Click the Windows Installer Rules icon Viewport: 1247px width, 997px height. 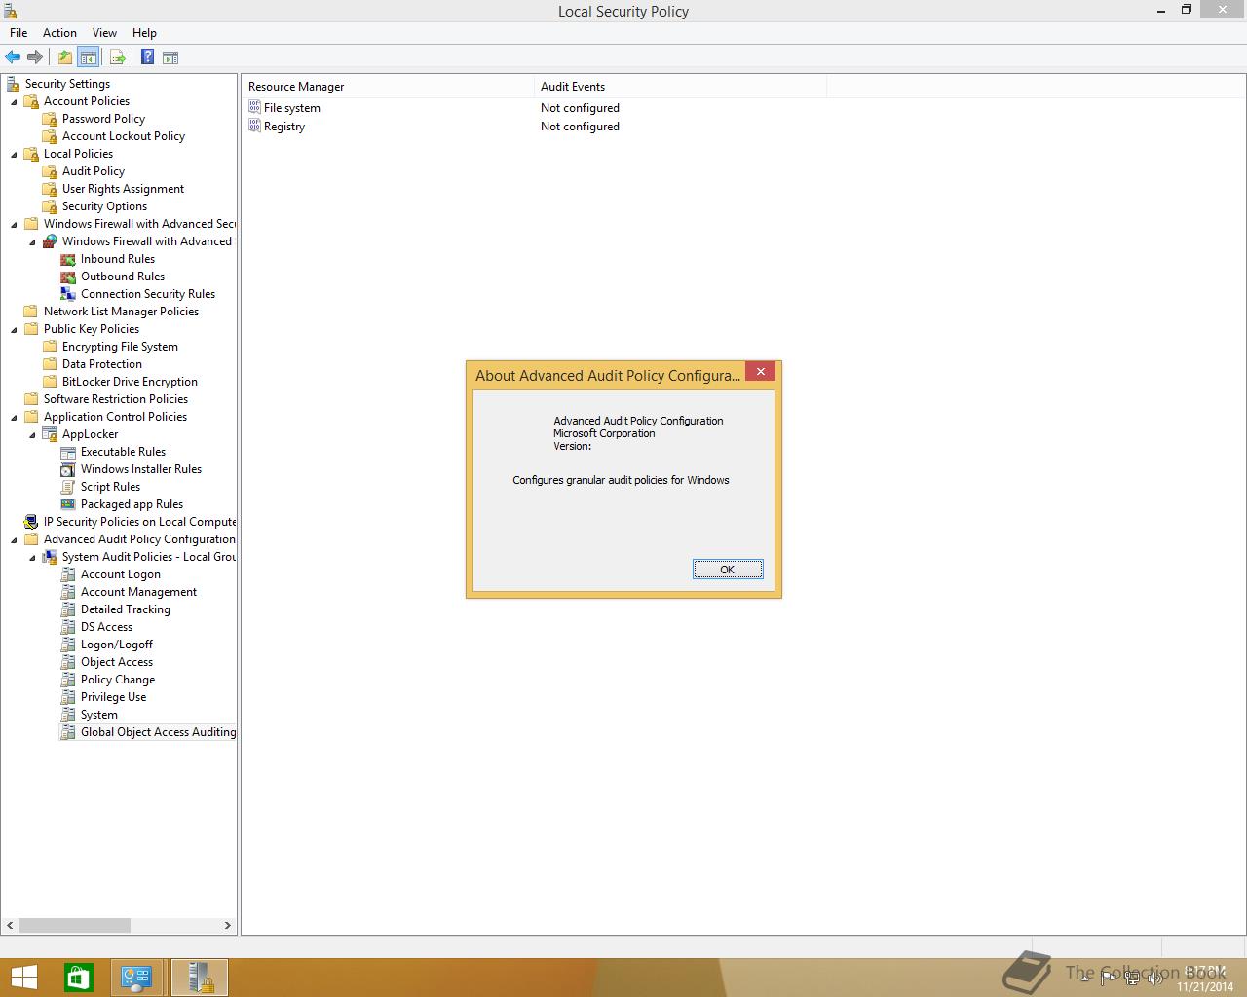pyautogui.click(x=68, y=469)
